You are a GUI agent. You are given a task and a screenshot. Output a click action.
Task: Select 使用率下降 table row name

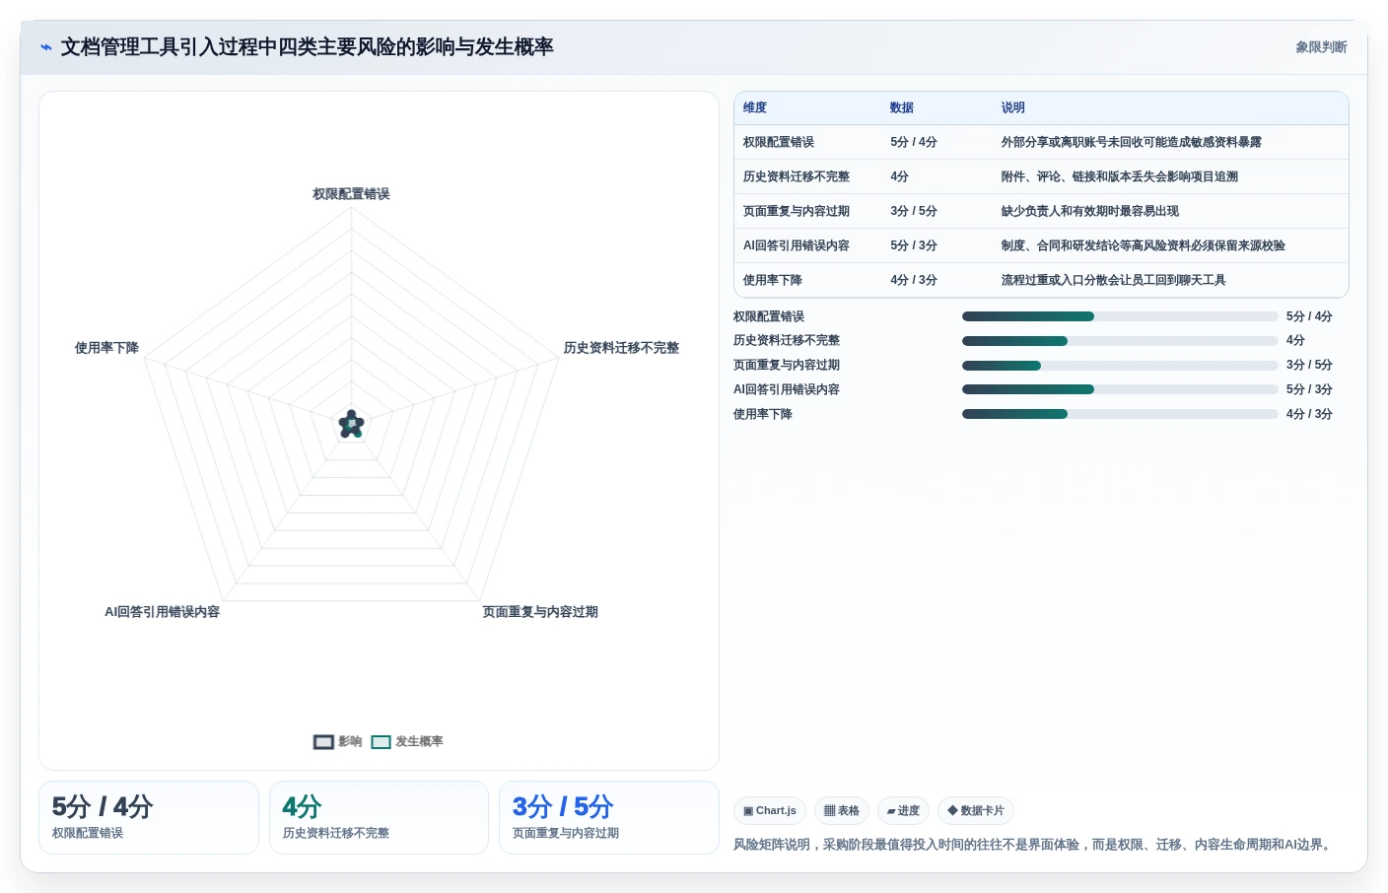tap(773, 280)
